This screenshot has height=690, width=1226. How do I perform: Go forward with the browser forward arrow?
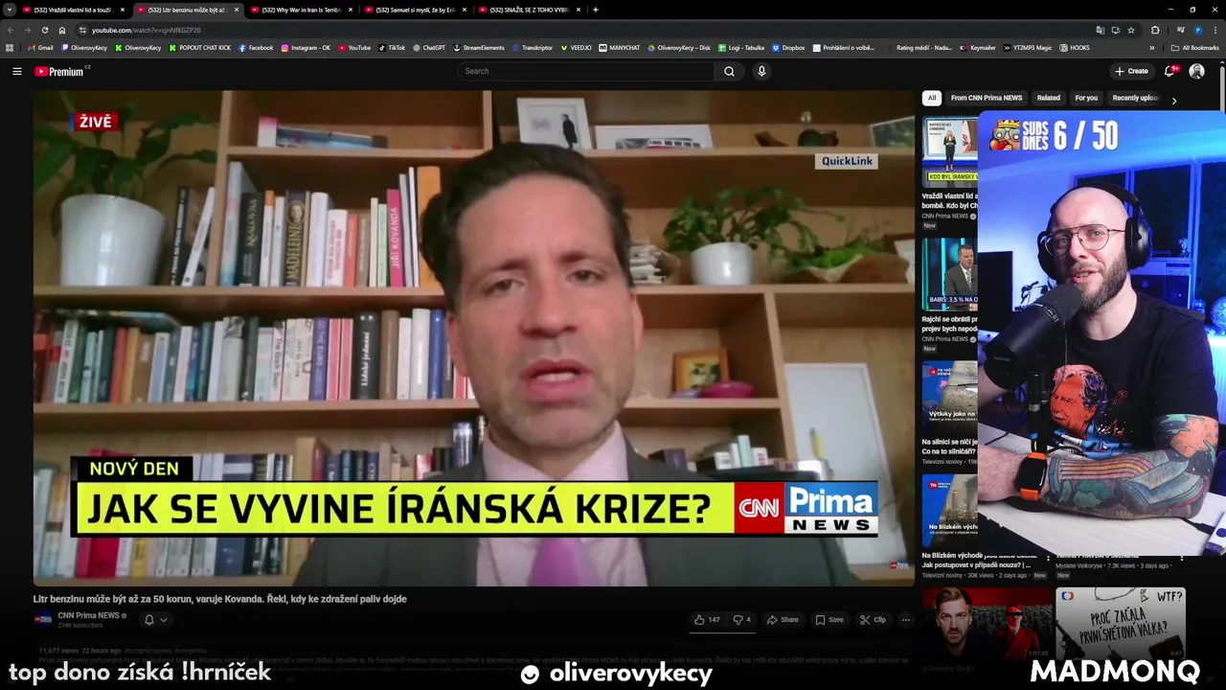click(x=28, y=30)
